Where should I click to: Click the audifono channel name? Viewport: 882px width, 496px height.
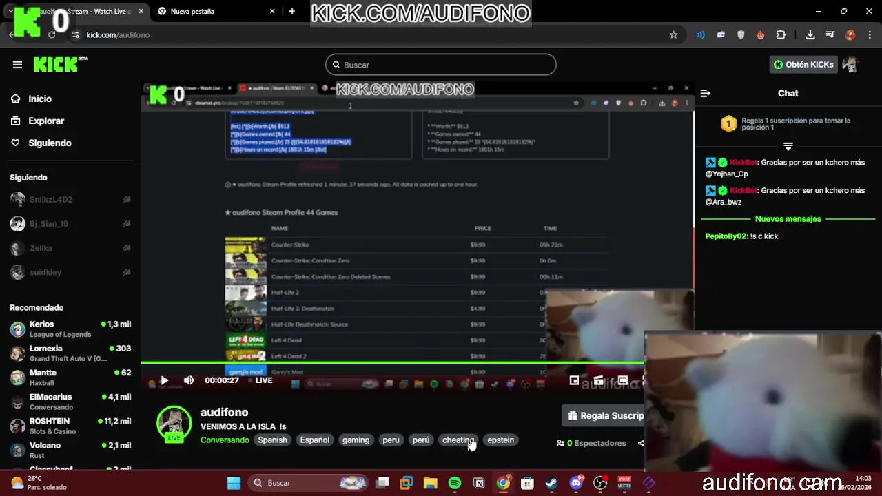coord(224,412)
